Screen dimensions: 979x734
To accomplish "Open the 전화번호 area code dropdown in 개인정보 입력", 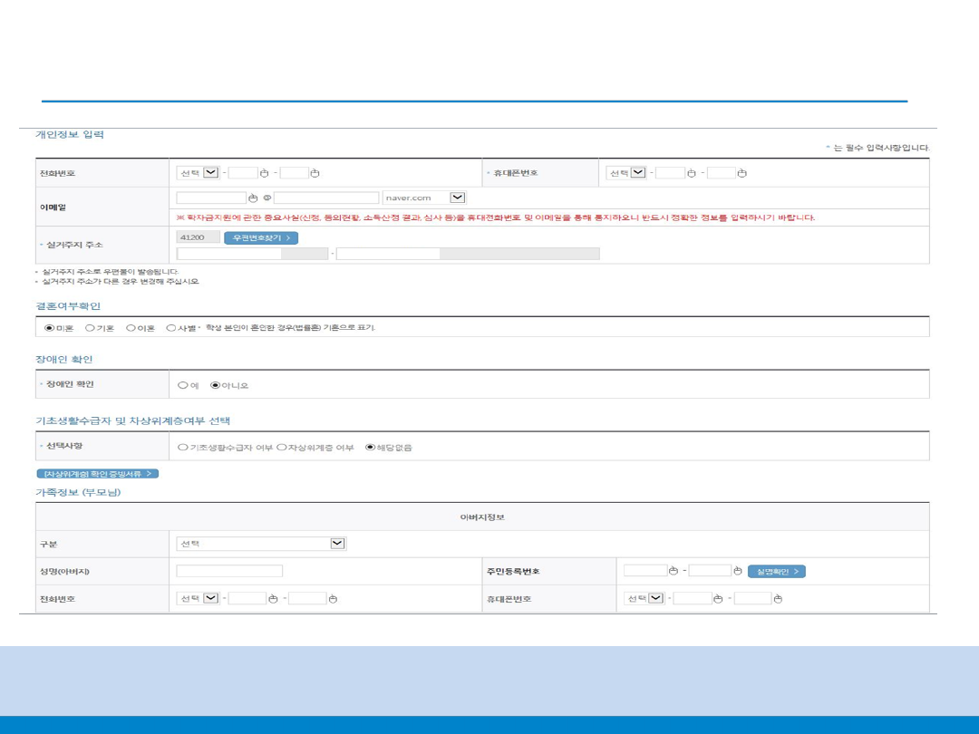I will tap(210, 173).
